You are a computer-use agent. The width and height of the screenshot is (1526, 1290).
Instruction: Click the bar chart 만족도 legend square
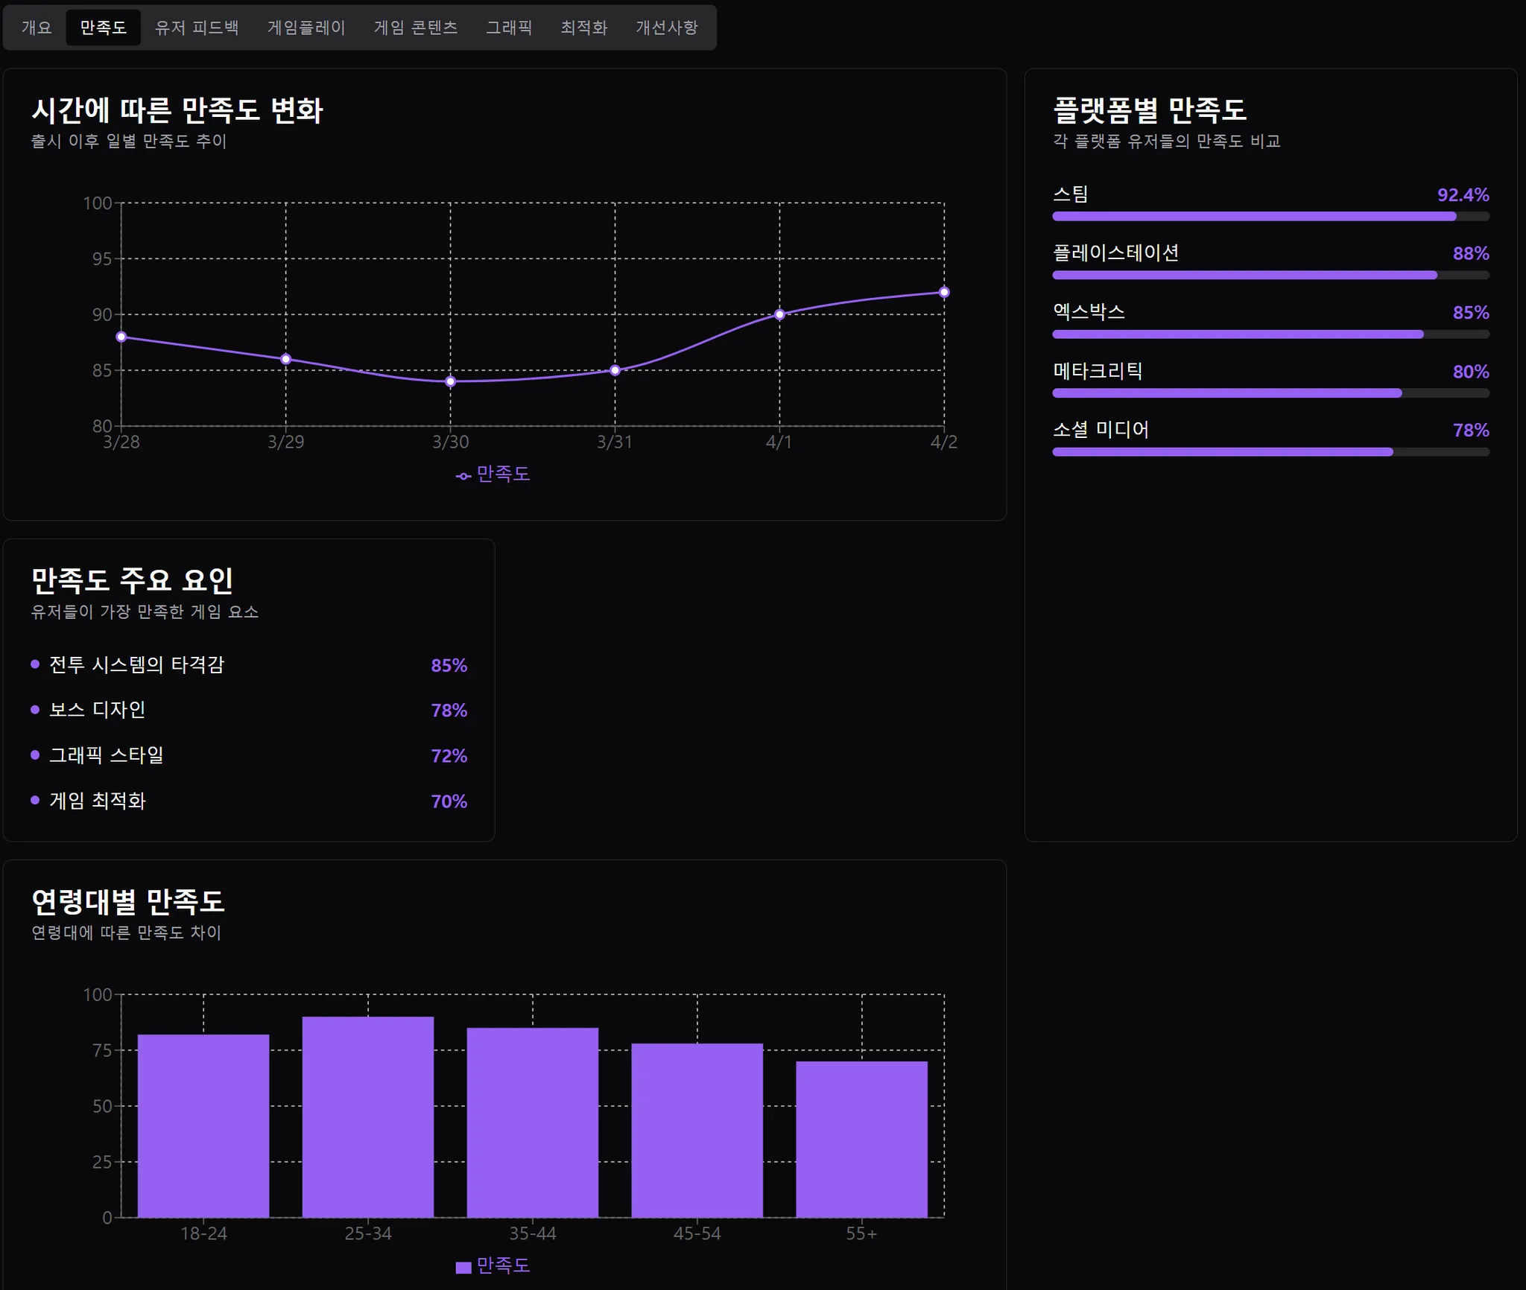coord(463,1267)
